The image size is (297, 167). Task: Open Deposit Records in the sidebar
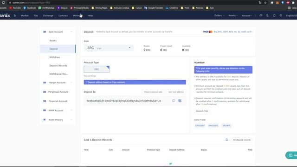pos(58,65)
